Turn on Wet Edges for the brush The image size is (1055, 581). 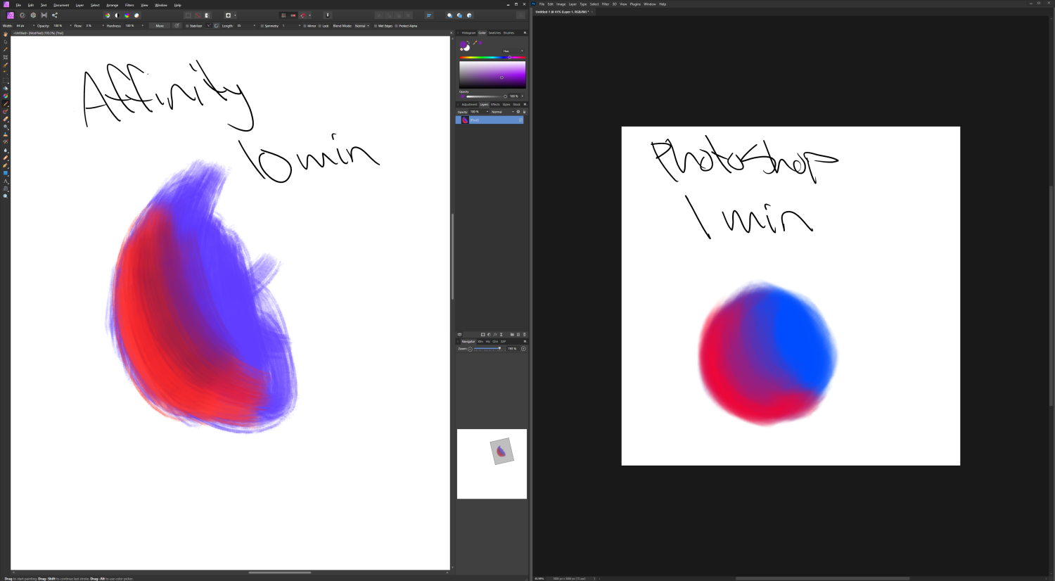point(376,25)
